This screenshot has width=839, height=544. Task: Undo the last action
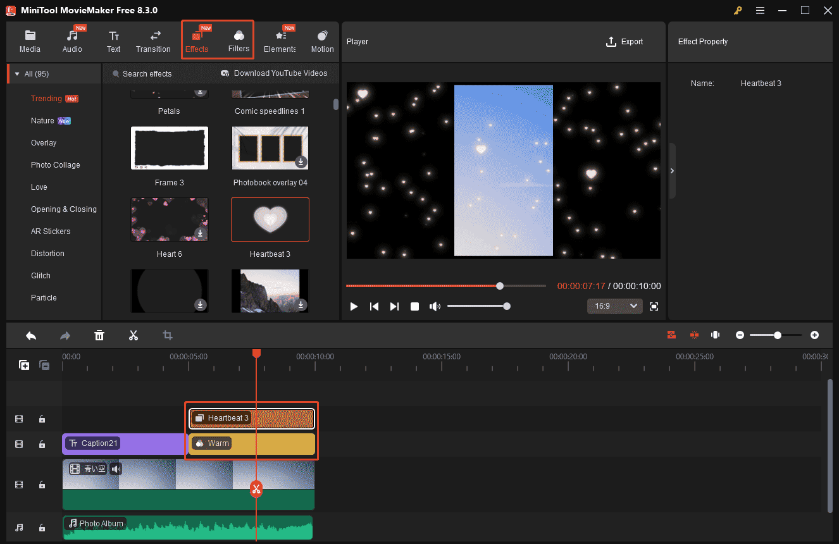[x=31, y=335]
